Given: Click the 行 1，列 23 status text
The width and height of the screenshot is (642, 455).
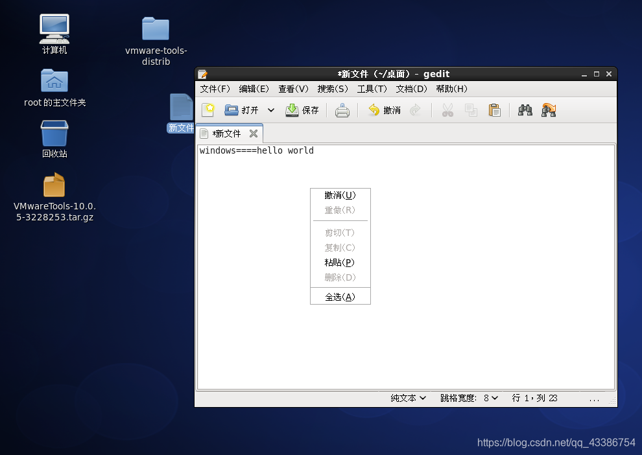Looking at the screenshot, I should [535, 398].
